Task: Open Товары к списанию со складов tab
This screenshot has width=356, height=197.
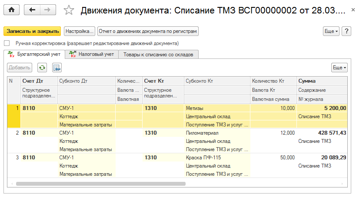Action: (159, 55)
